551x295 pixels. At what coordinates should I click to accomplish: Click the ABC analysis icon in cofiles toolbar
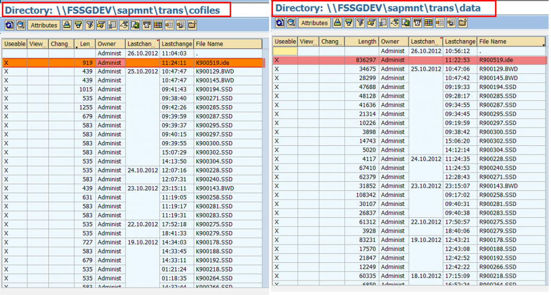147,25
